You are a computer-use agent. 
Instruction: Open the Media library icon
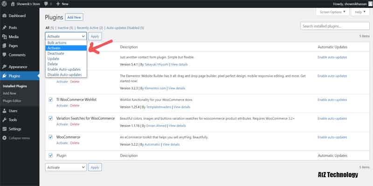pos(4,37)
